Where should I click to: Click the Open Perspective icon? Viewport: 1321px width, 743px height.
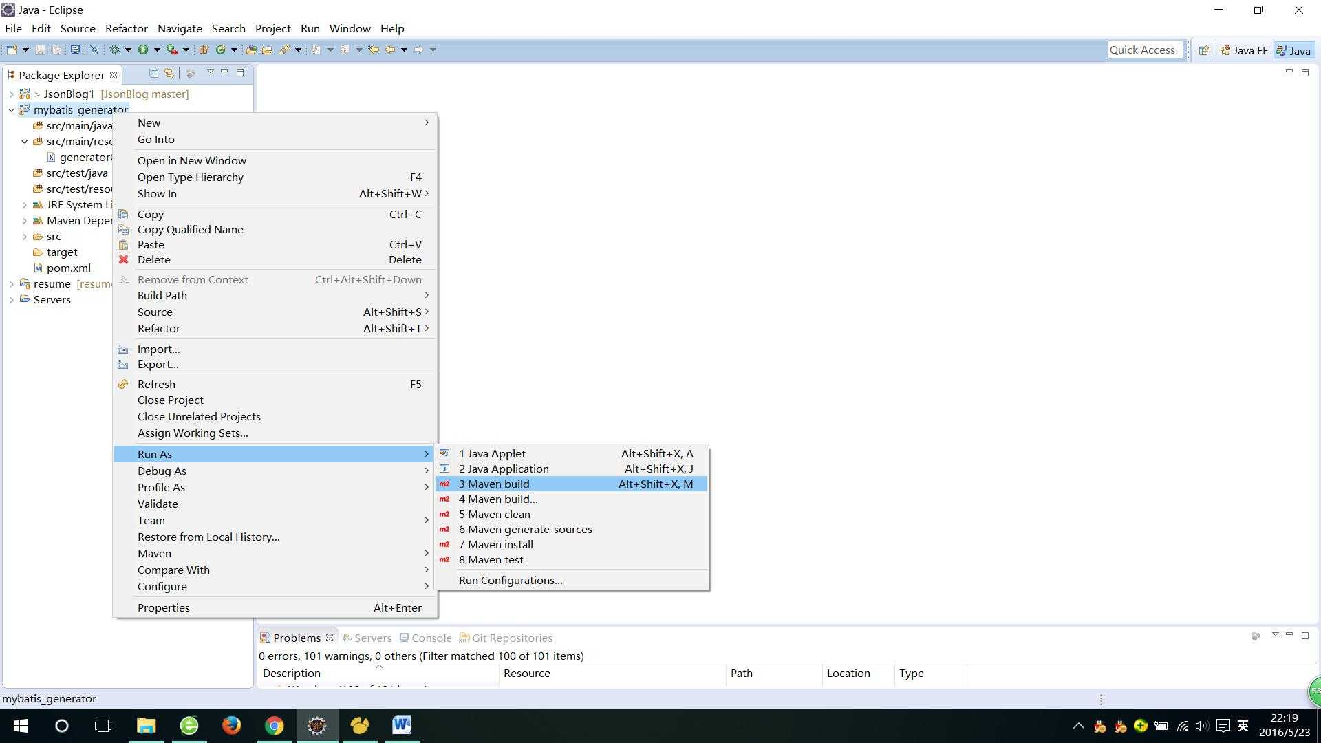point(1203,50)
